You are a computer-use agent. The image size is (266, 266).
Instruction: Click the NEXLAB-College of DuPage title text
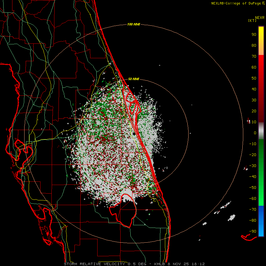236,3
